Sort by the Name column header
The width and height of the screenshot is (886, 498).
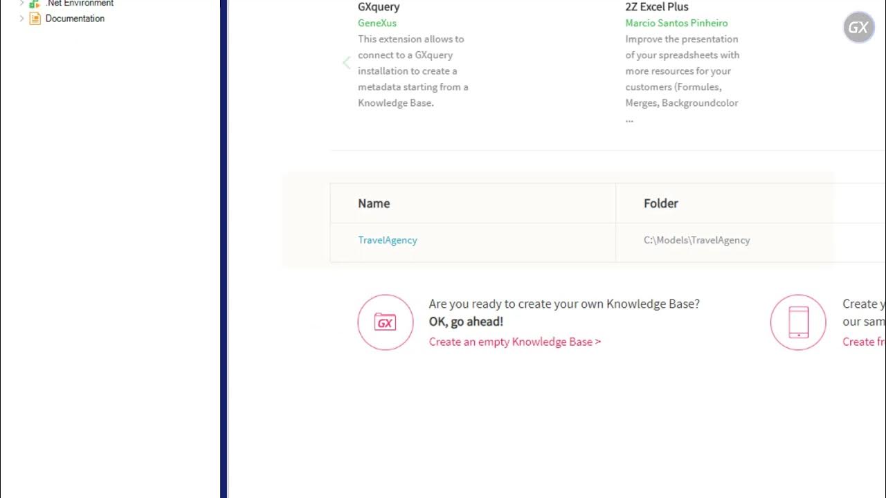point(374,203)
